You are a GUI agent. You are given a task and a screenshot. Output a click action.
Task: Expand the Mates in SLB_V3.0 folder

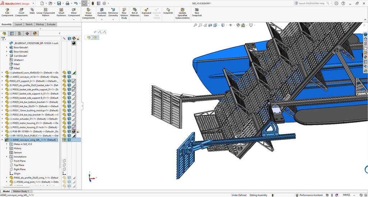click(6, 144)
